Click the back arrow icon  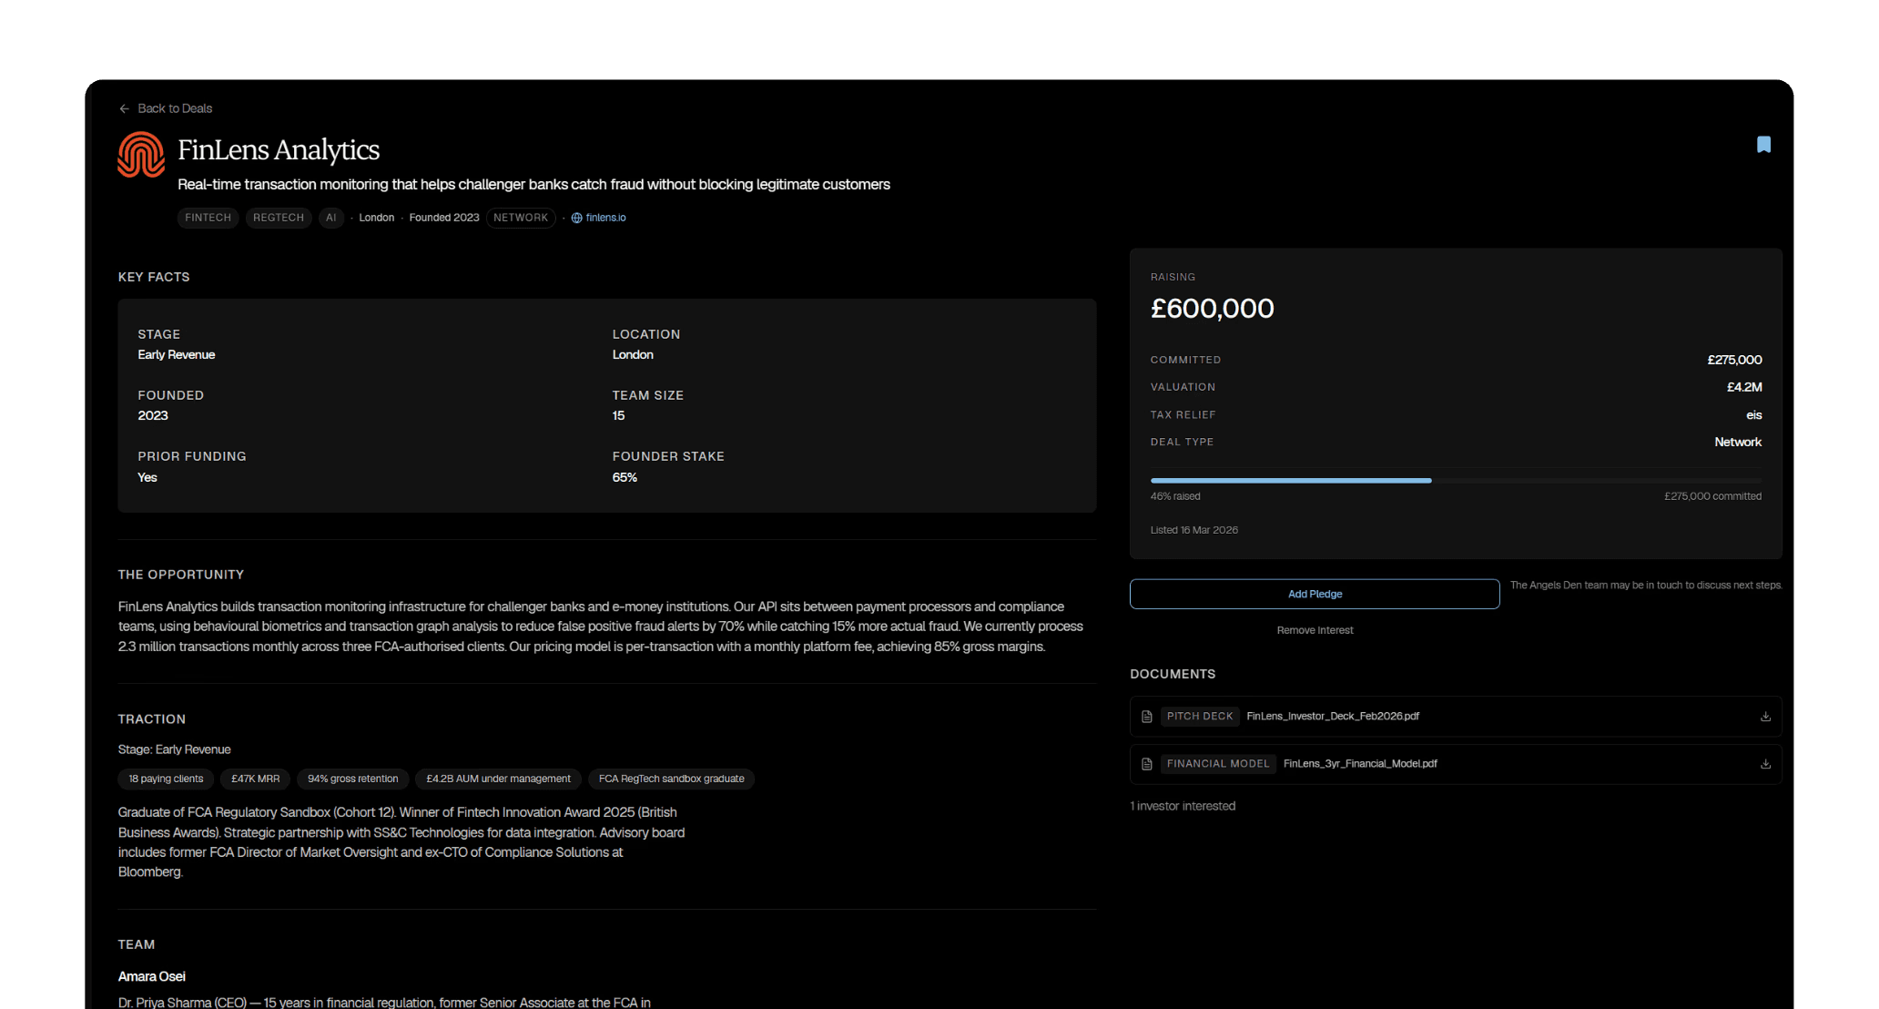[x=124, y=108]
